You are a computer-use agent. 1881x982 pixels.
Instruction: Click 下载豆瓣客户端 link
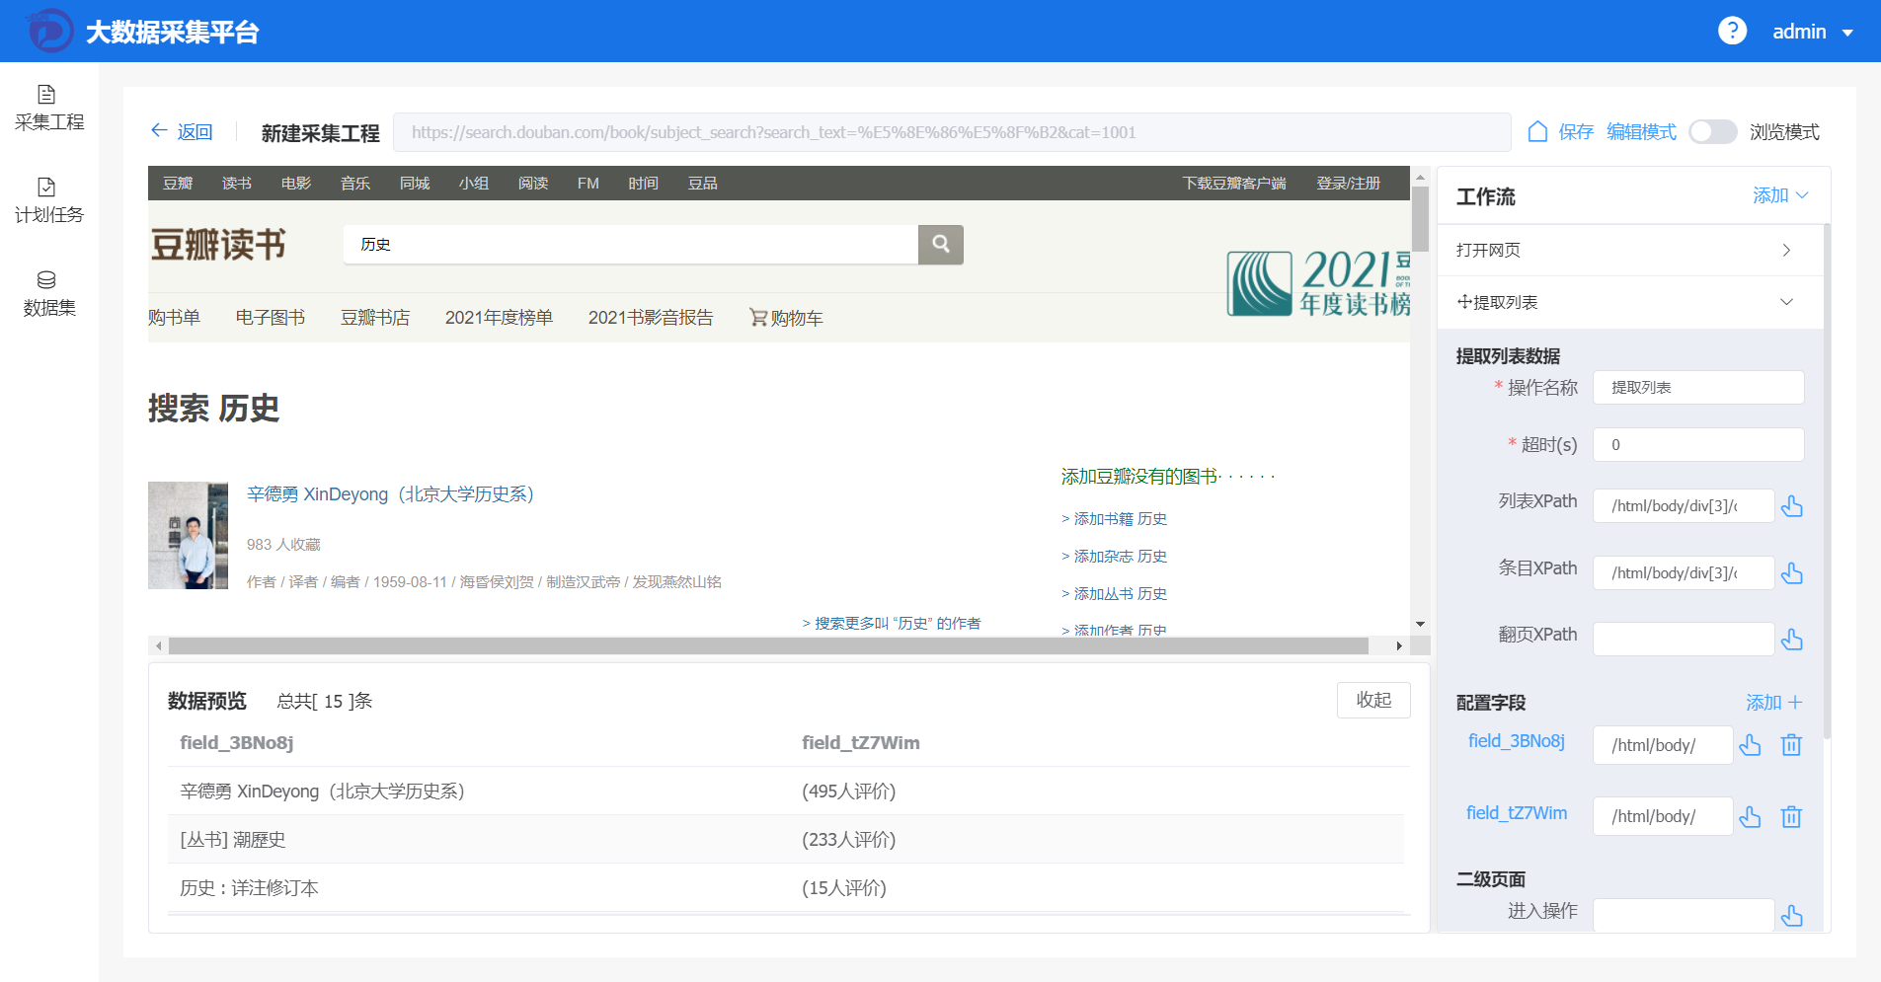[1234, 183]
